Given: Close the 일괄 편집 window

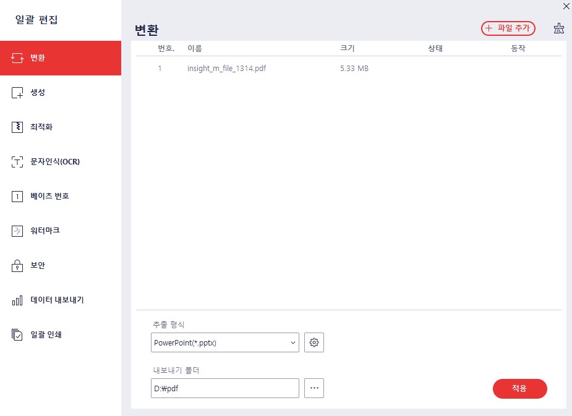Looking at the screenshot, I should (x=566, y=6).
